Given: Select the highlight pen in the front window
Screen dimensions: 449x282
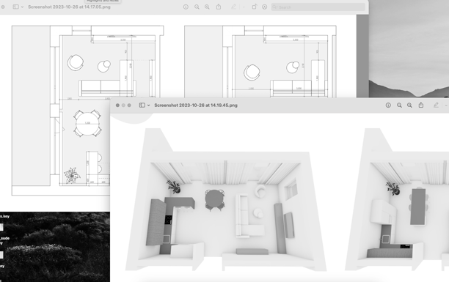Looking at the screenshot, I should coord(436,105).
